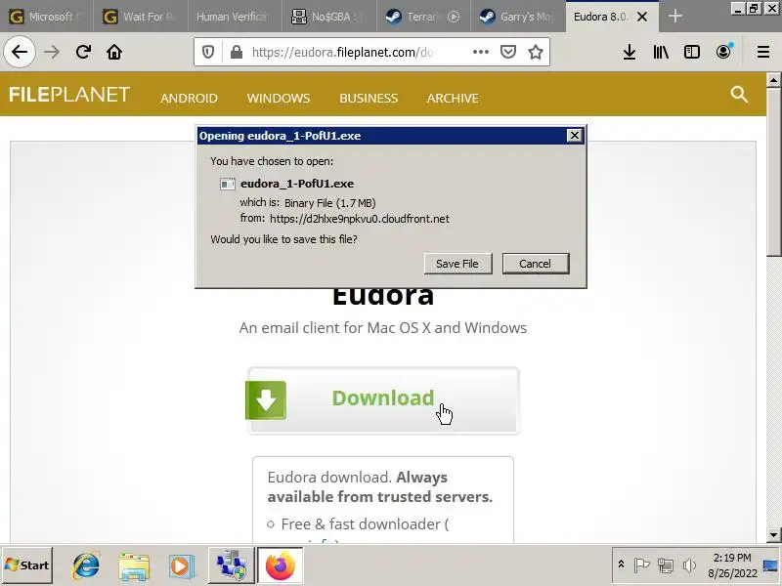Go back to the previous page
This screenshot has width=782, height=586.
[20, 52]
